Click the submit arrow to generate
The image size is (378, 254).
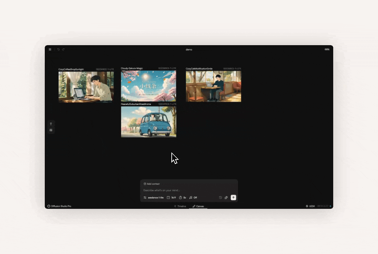(x=233, y=198)
